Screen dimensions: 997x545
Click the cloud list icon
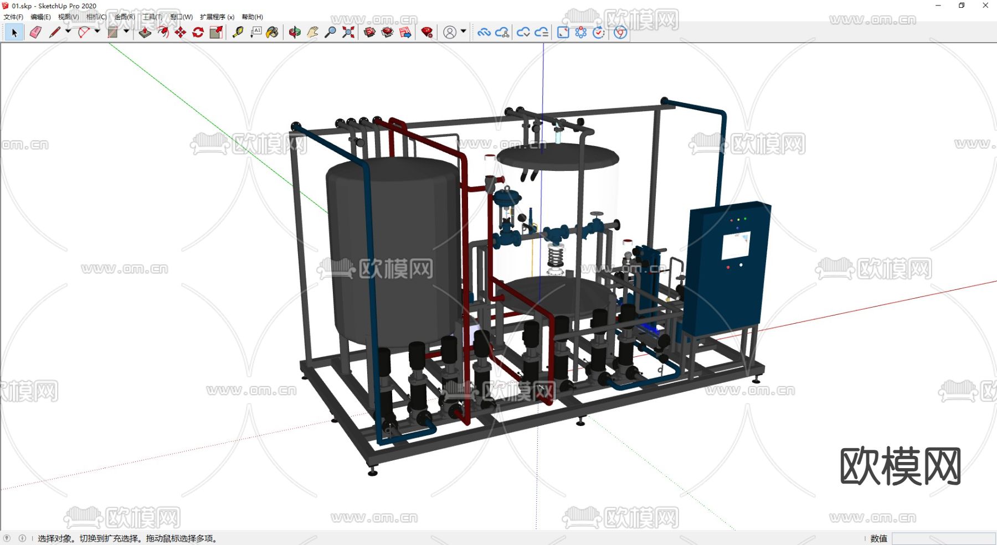542,33
